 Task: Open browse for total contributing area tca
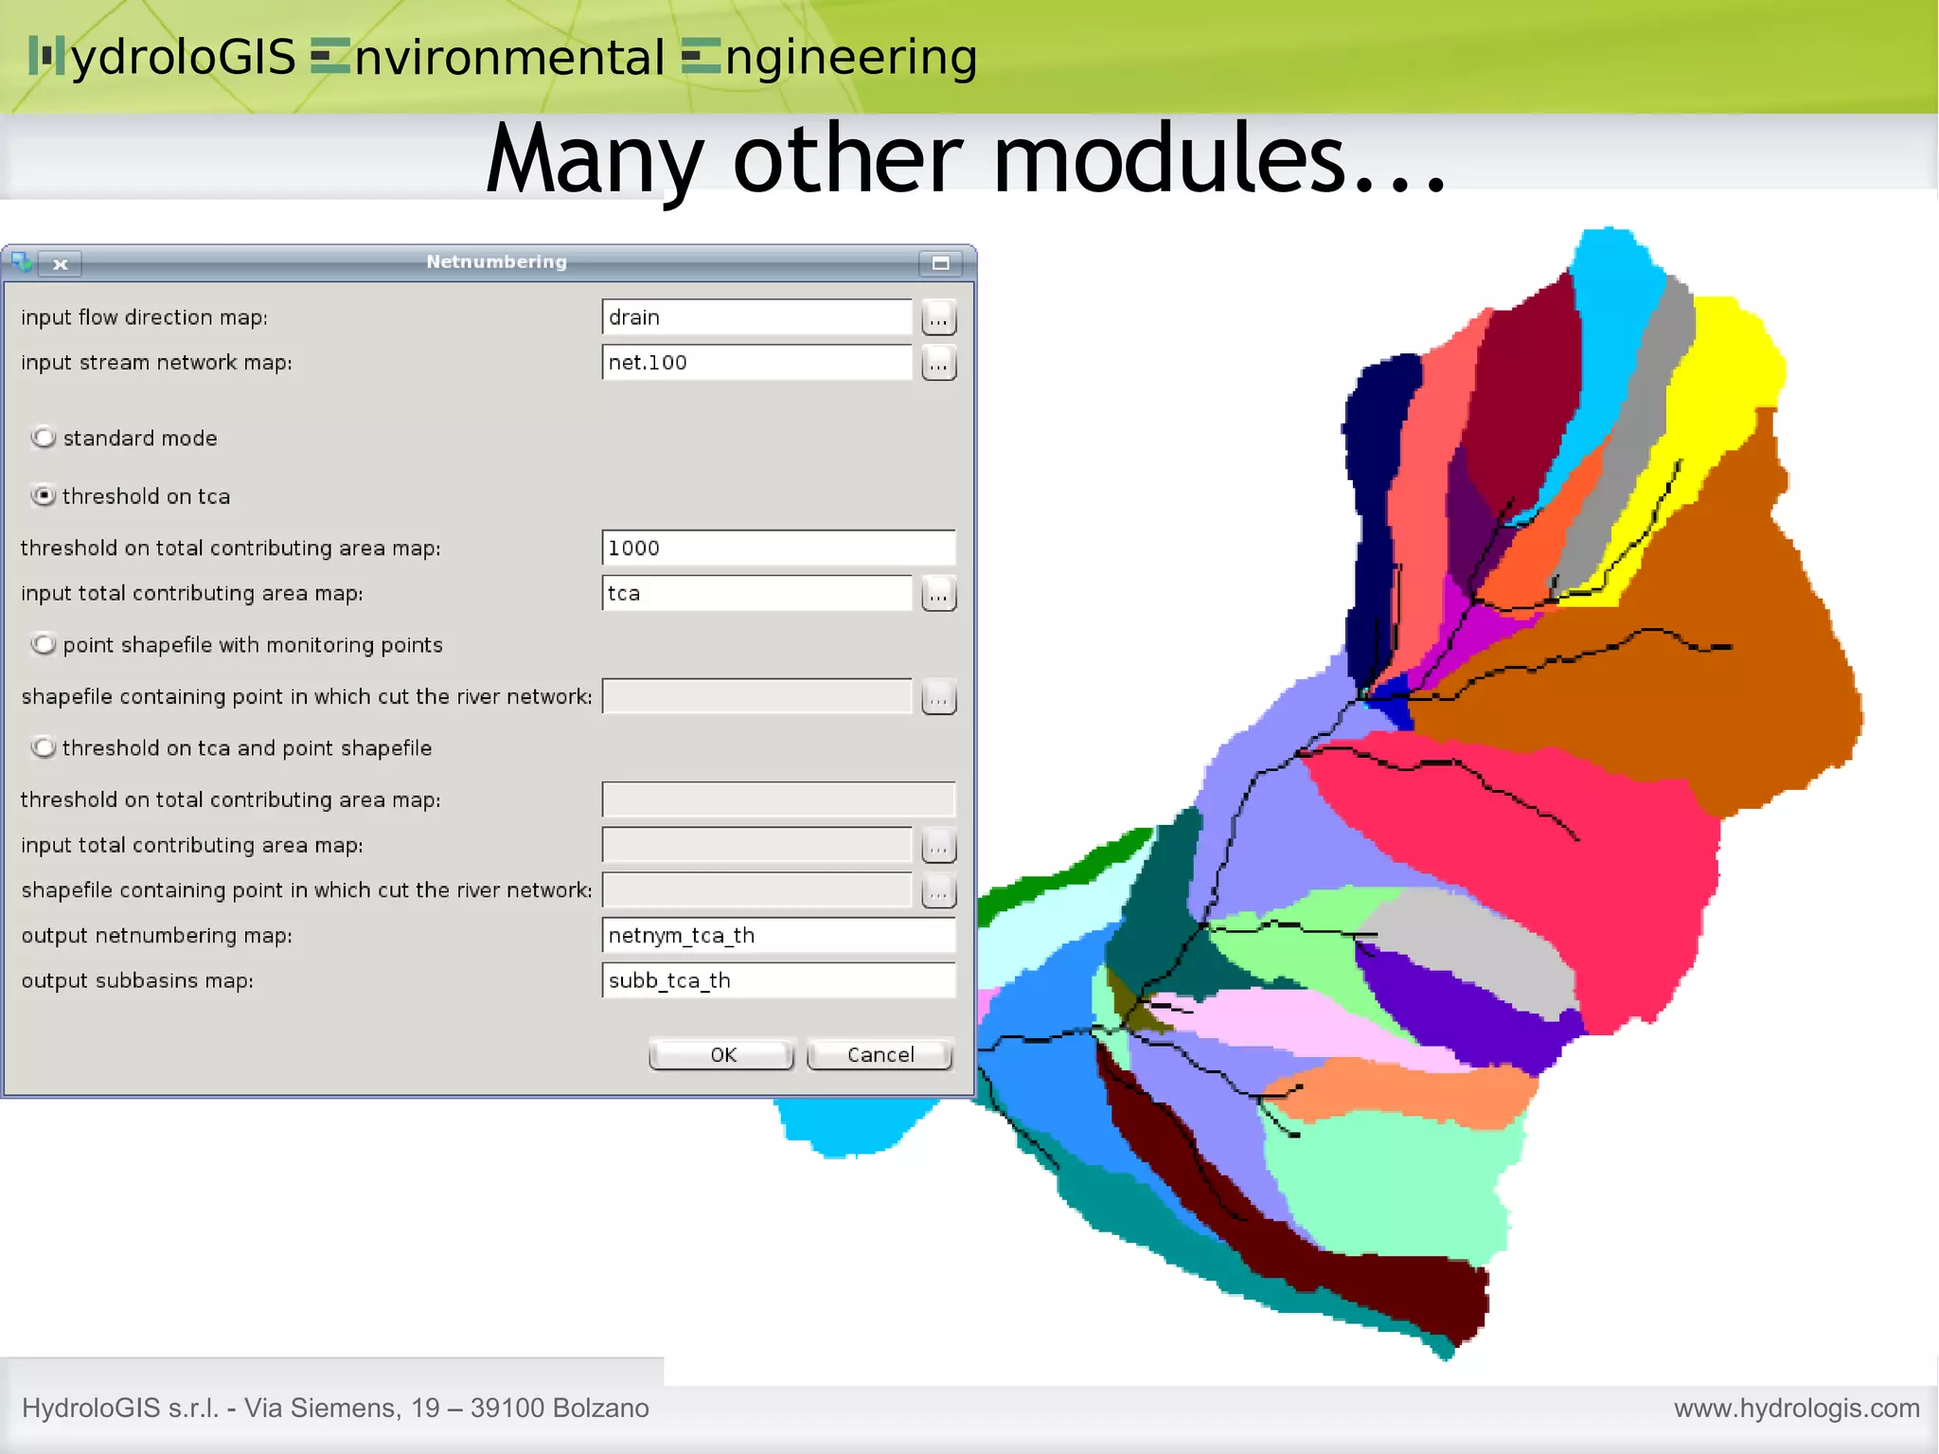(938, 595)
